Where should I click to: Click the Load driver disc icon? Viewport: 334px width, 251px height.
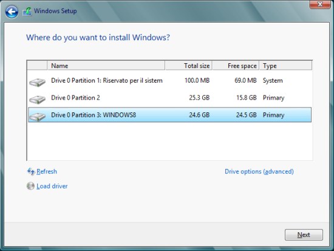pos(31,186)
